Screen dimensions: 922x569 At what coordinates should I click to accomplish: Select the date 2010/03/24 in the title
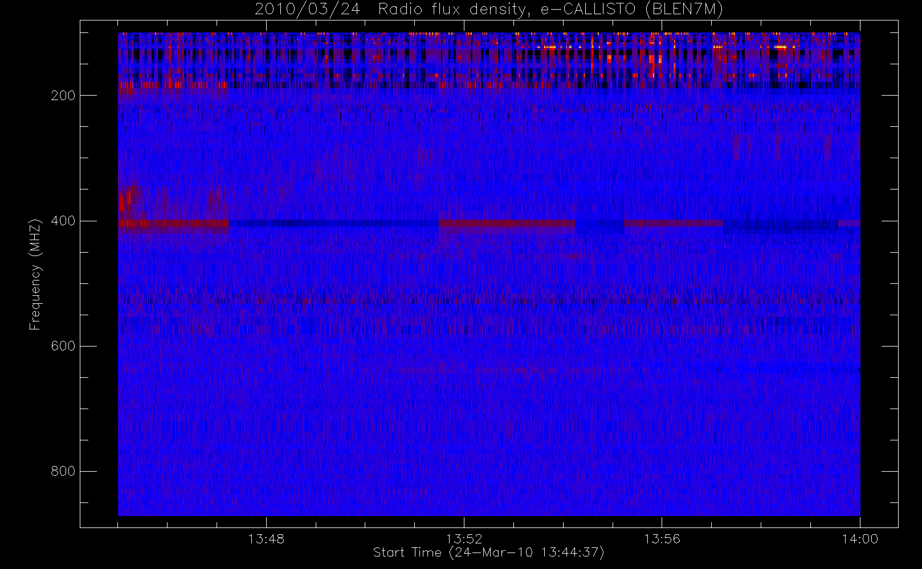point(307,10)
